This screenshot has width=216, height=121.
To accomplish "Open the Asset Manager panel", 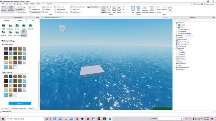I will (x=21, y=7).
